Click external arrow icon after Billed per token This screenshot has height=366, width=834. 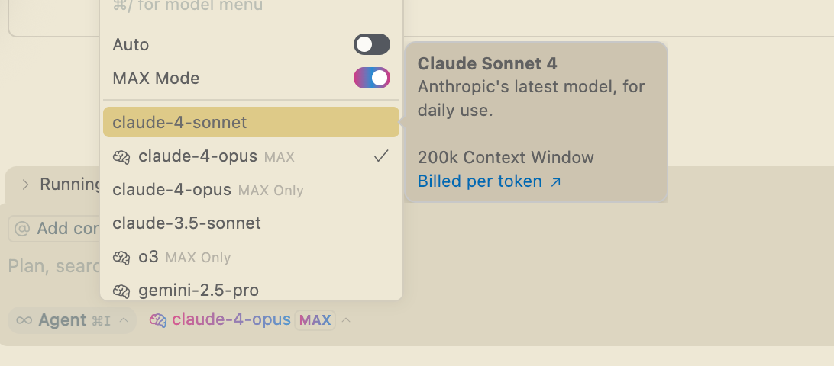point(555,182)
